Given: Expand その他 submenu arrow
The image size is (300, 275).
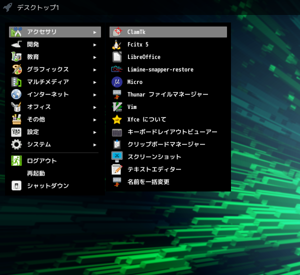Looking at the screenshot, I should click(x=94, y=120).
